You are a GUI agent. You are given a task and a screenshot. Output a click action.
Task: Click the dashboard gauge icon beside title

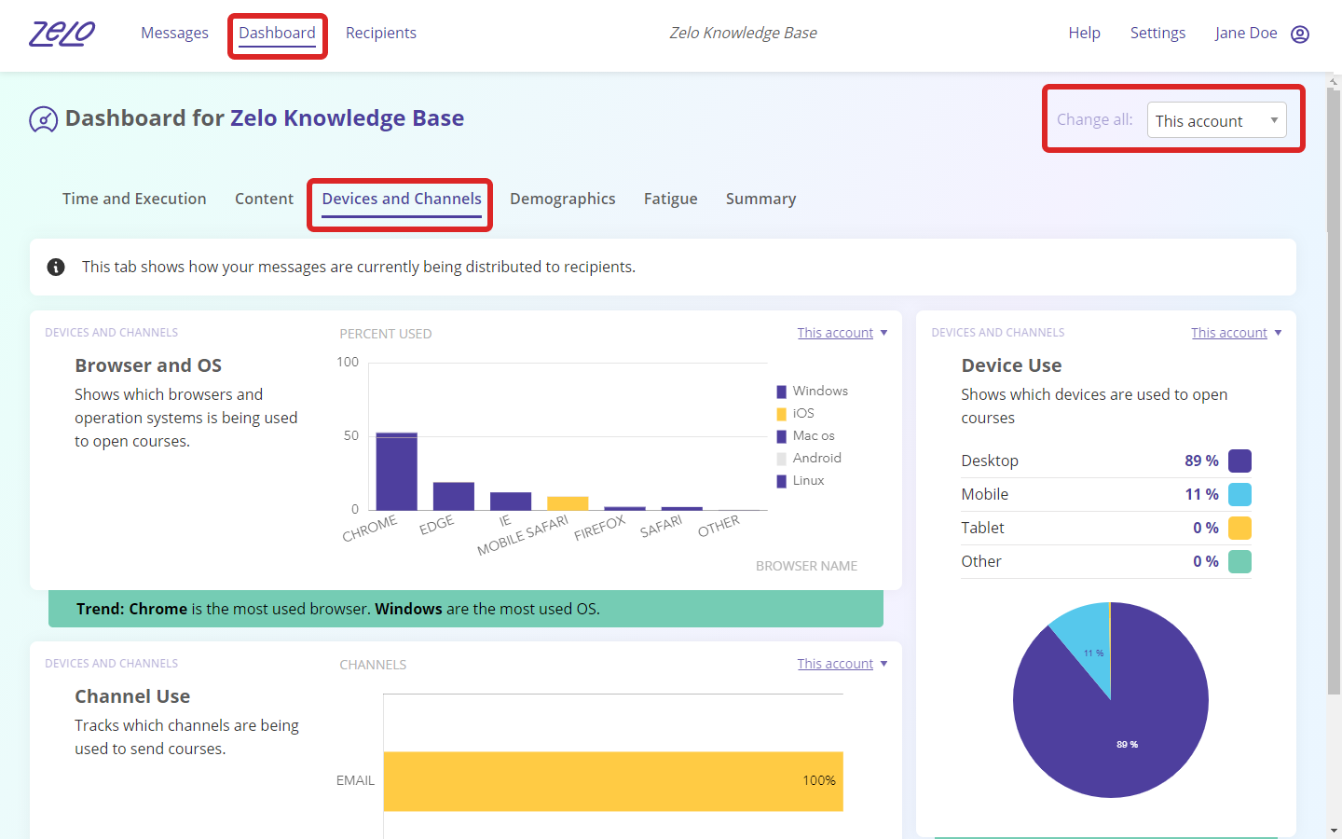coord(44,119)
